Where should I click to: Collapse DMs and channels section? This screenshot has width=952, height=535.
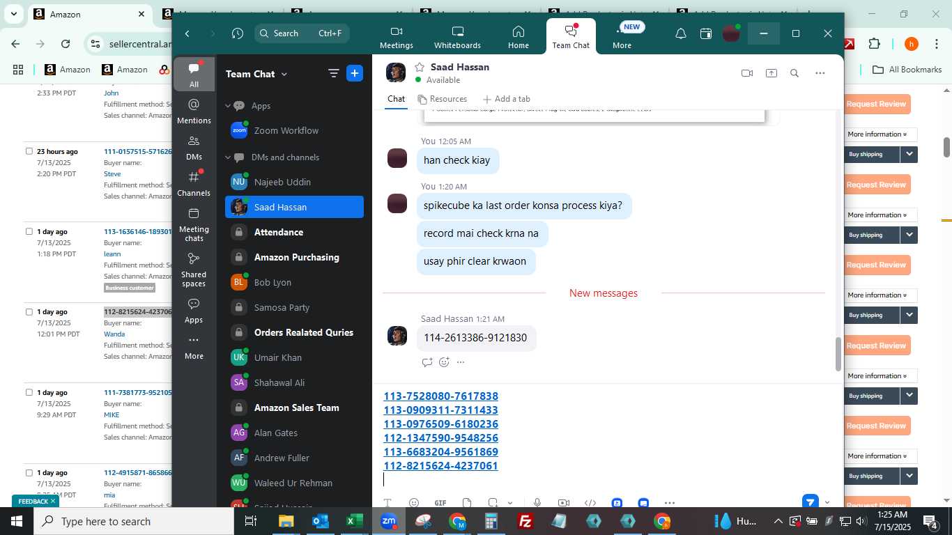coord(227,157)
